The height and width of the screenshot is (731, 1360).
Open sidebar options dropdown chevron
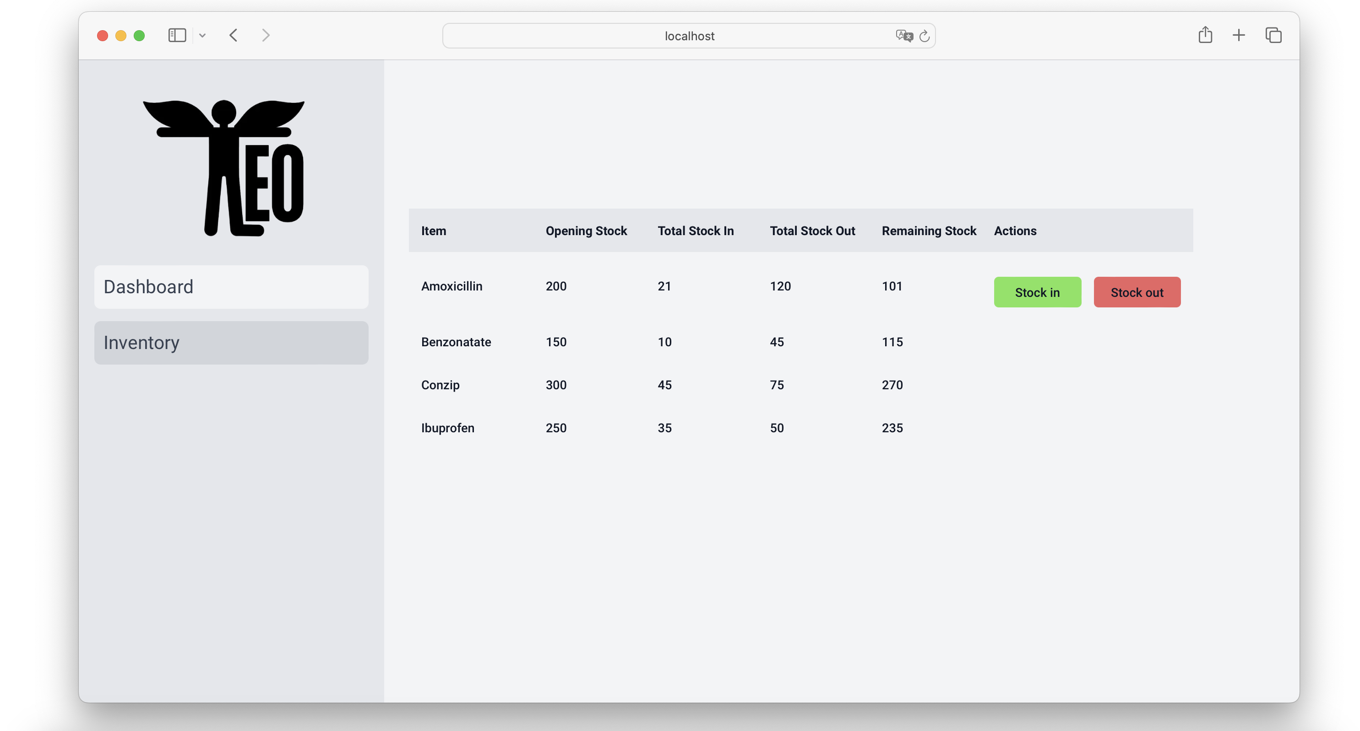pos(202,36)
